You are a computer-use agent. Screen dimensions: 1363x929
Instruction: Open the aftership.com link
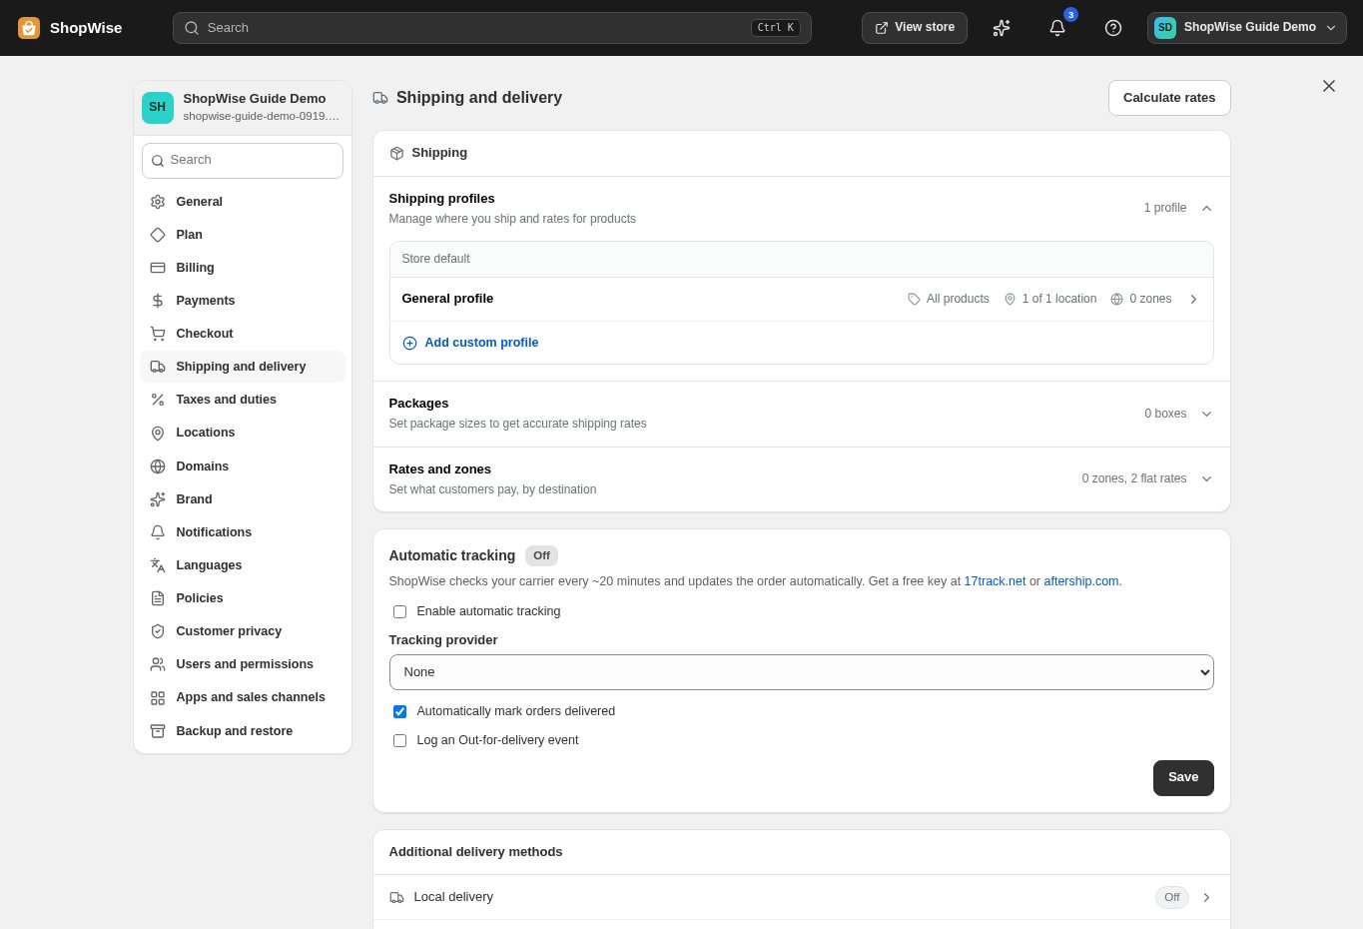(x=1081, y=581)
